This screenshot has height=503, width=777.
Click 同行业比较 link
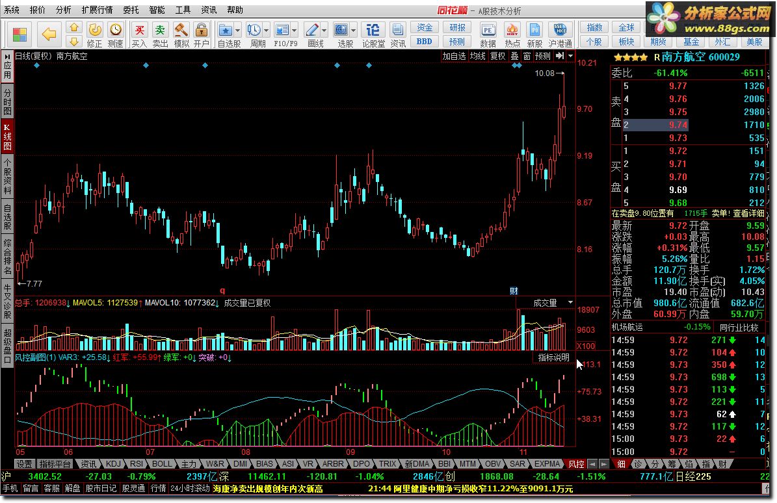pos(739,328)
